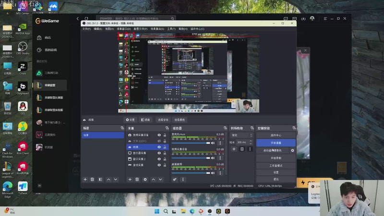
Task: Pop out the 场景 dock panel icon
Action: tap(122, 128)
